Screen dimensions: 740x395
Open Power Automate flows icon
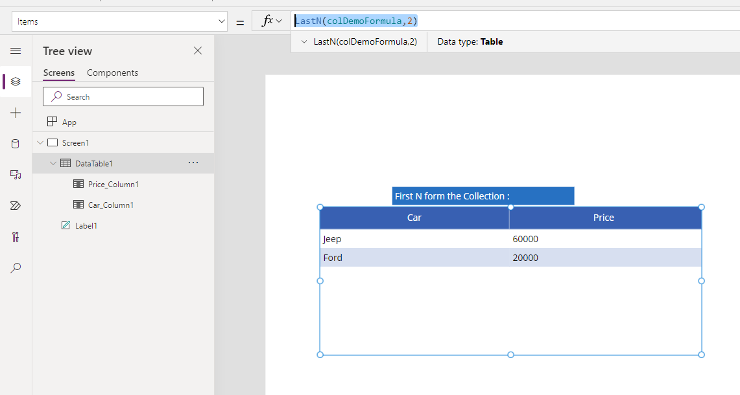16,205
